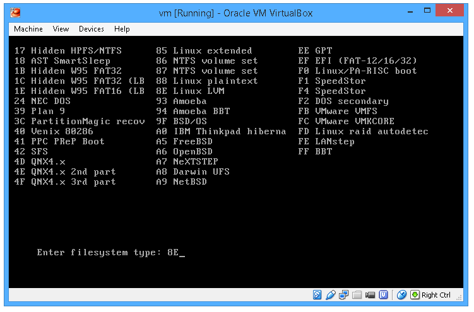This screenshot has height=312, width=474.
Task: Click the USB devices status icon
Action: click(x=330, y=294)
